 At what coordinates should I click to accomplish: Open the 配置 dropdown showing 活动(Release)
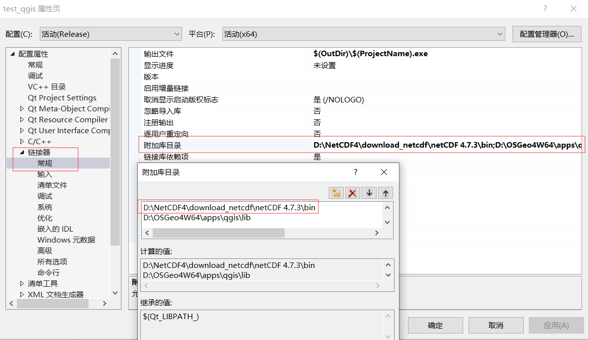point(177,33)
